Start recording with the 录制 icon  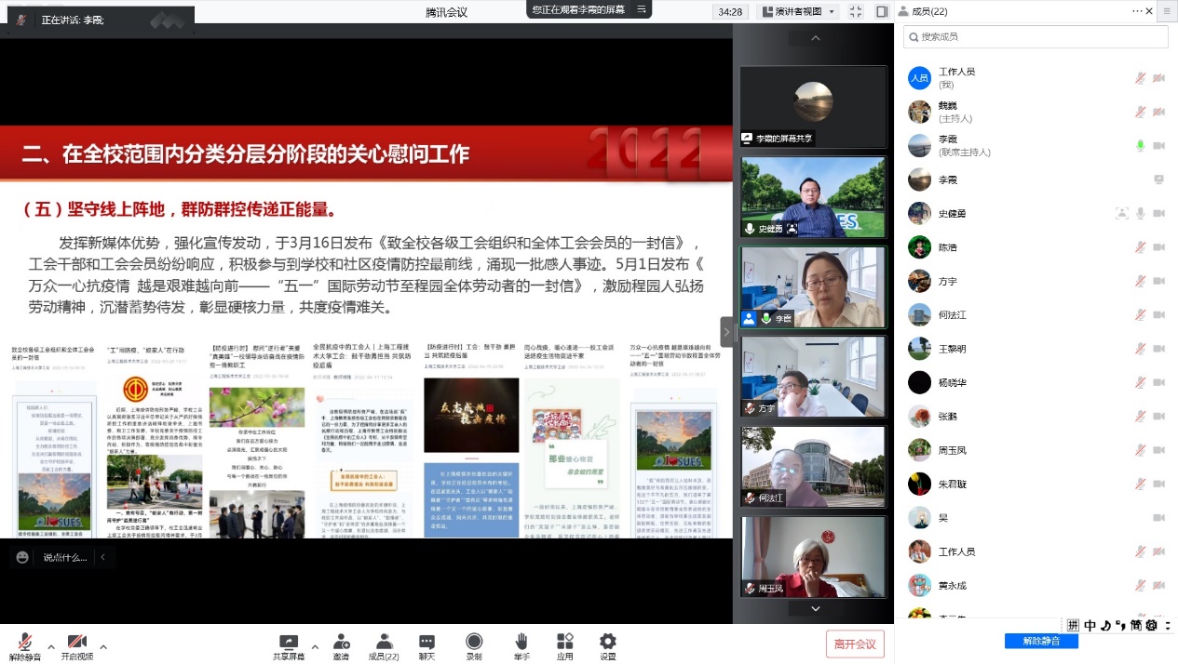point(474,643)
